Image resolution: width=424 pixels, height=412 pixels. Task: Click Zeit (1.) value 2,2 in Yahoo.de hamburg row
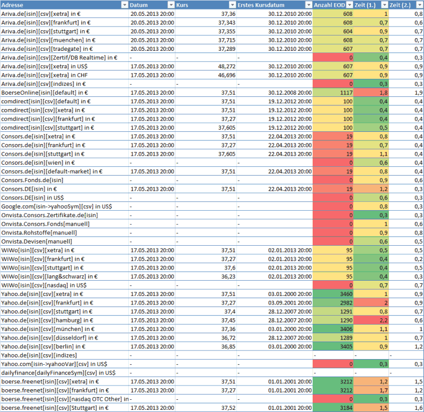coord(371,320)
